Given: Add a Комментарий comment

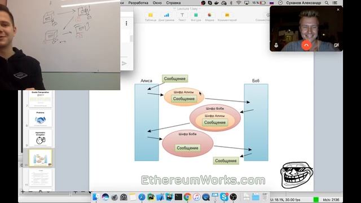Looking at the screenshot, I should (x=227, y=17).
